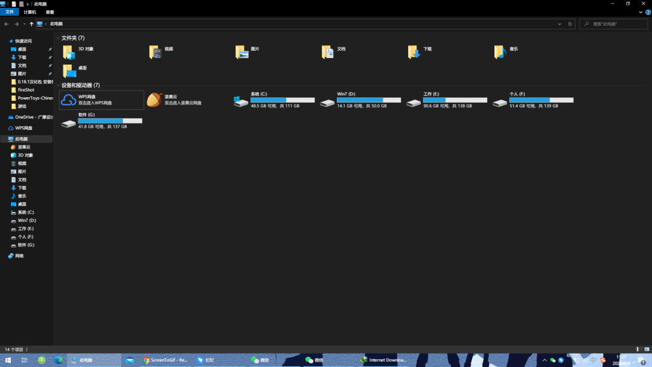Select the 工作 (E:) drive icon
The width and height of the screenshot is (652, 367).
click(414, 103)
